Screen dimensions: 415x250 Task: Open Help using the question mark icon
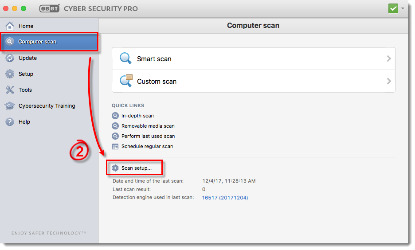tap(9, 122)
